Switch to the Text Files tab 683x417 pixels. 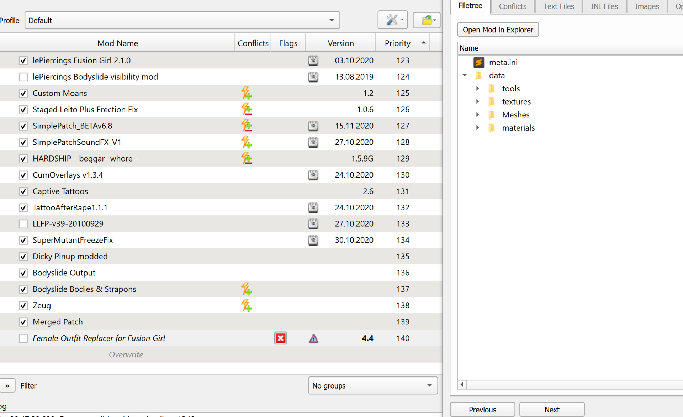click(x=558, y=6)
